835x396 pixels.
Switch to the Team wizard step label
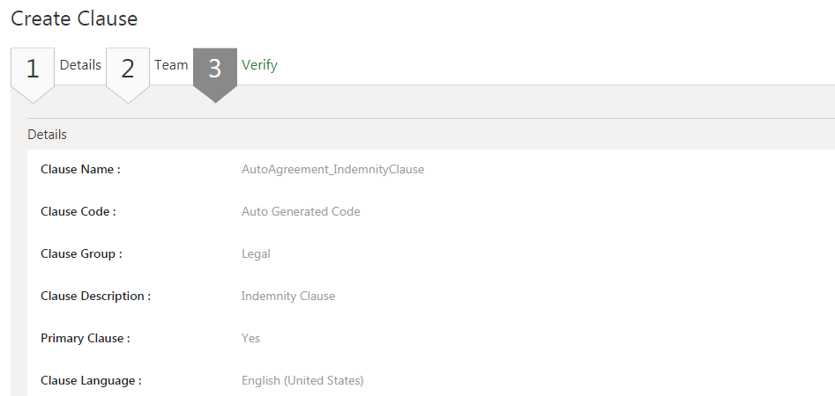tap(171, 65)
